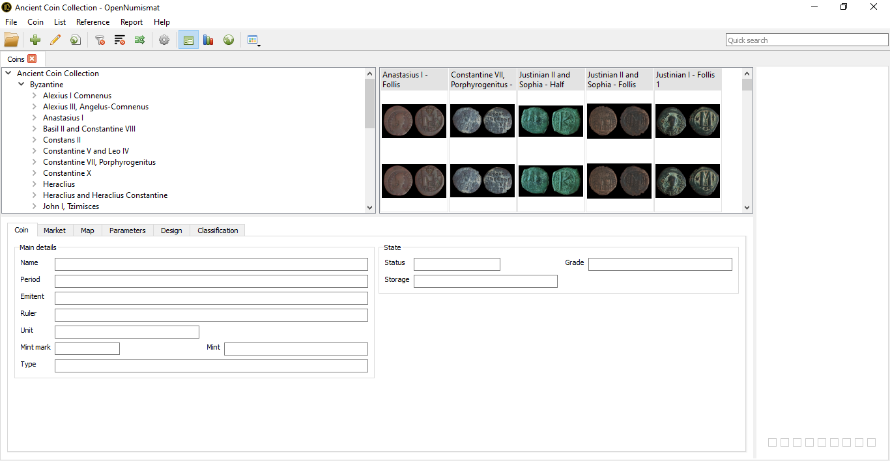Click into the Status field
890x461 pixels.
457,264
